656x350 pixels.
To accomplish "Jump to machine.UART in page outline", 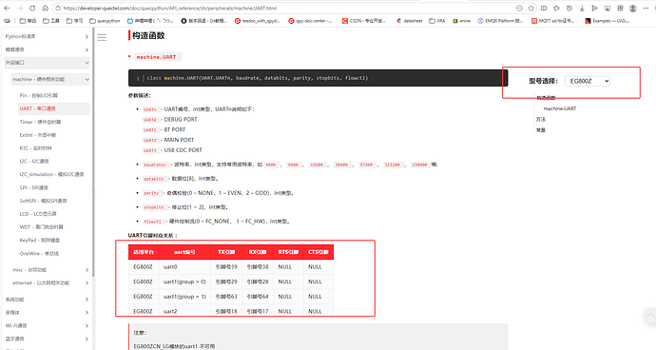I will [x=560, y=108].
